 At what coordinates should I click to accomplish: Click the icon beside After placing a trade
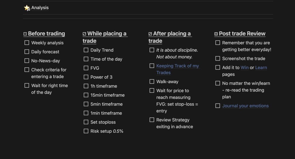(150, 34)
